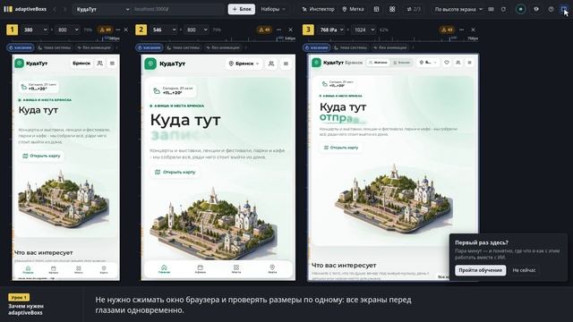Toggle тема системы chip for viewport 3
The image size is (573, 322).
351,47
